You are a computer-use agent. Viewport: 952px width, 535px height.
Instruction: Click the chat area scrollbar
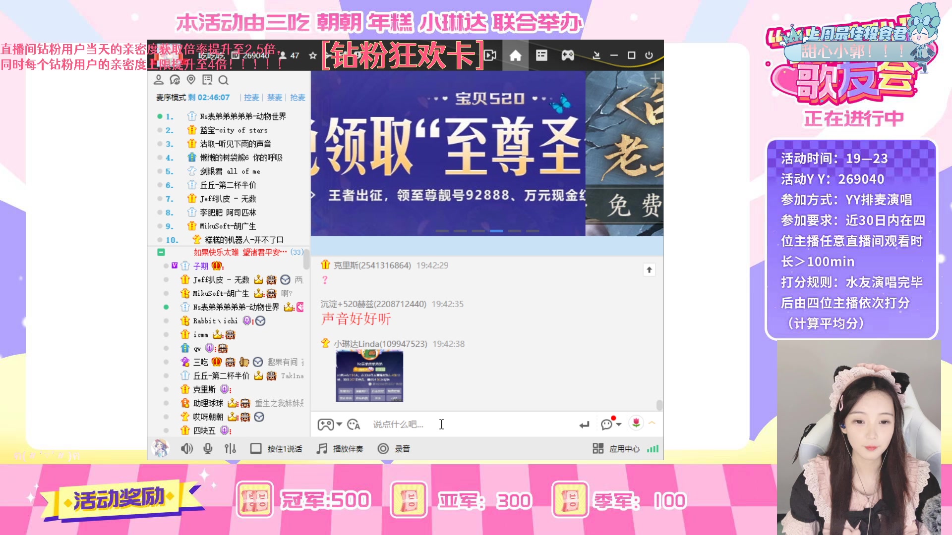pyautogui.click(x=659, y=405)
